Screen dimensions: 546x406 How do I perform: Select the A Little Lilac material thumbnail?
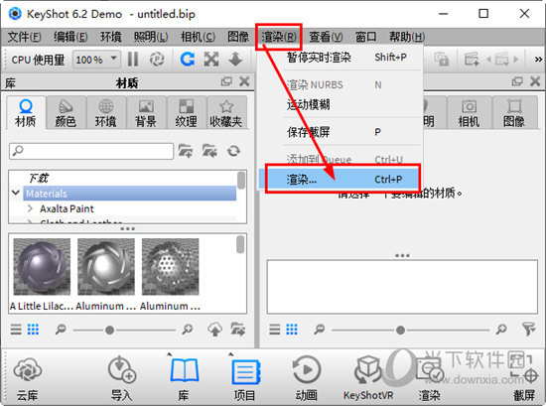pos(42,267)
